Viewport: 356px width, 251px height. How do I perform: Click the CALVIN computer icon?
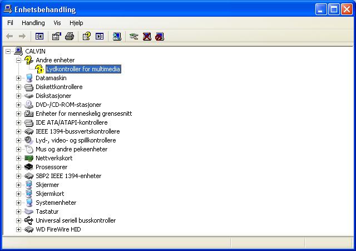(x=18, y=51)
